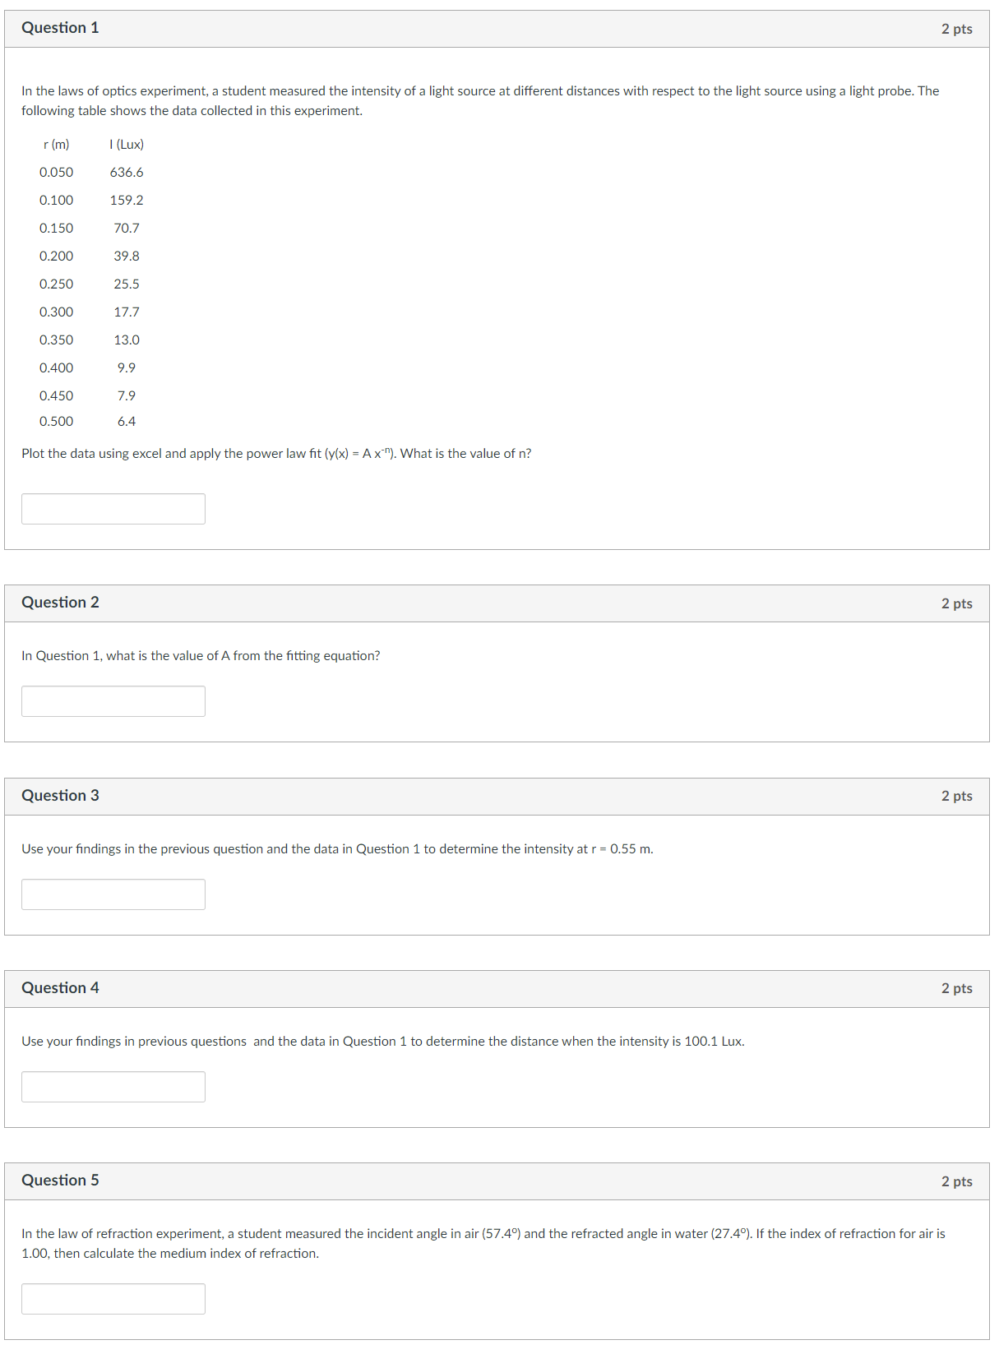This screenshot has width=999, height=1354.
Task: Click the "Plot the data using excel" instruction line
Action: [276, 454]
